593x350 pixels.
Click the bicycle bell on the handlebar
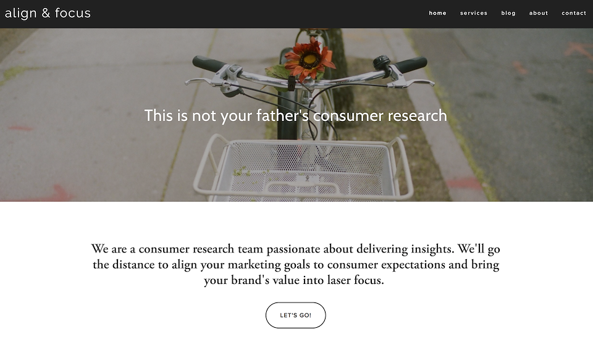coord(381,62)
